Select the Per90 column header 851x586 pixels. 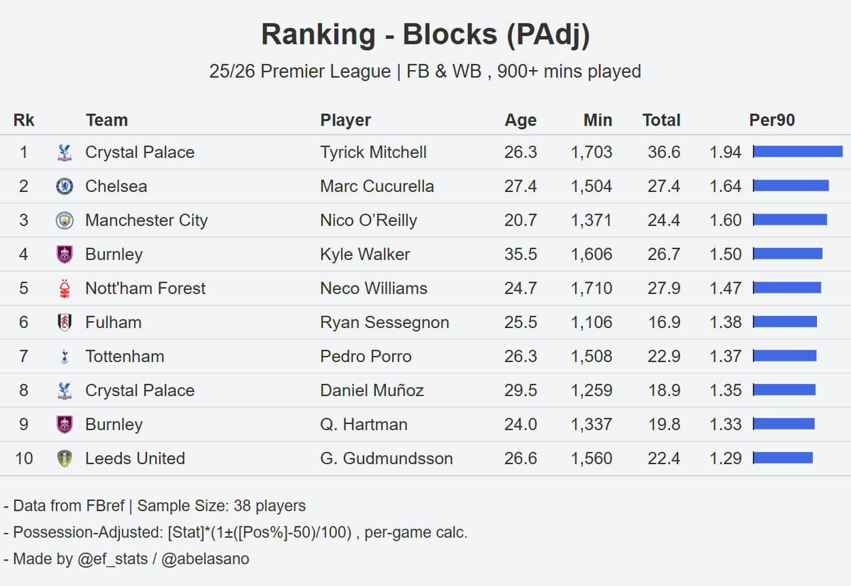coord(772,120)
